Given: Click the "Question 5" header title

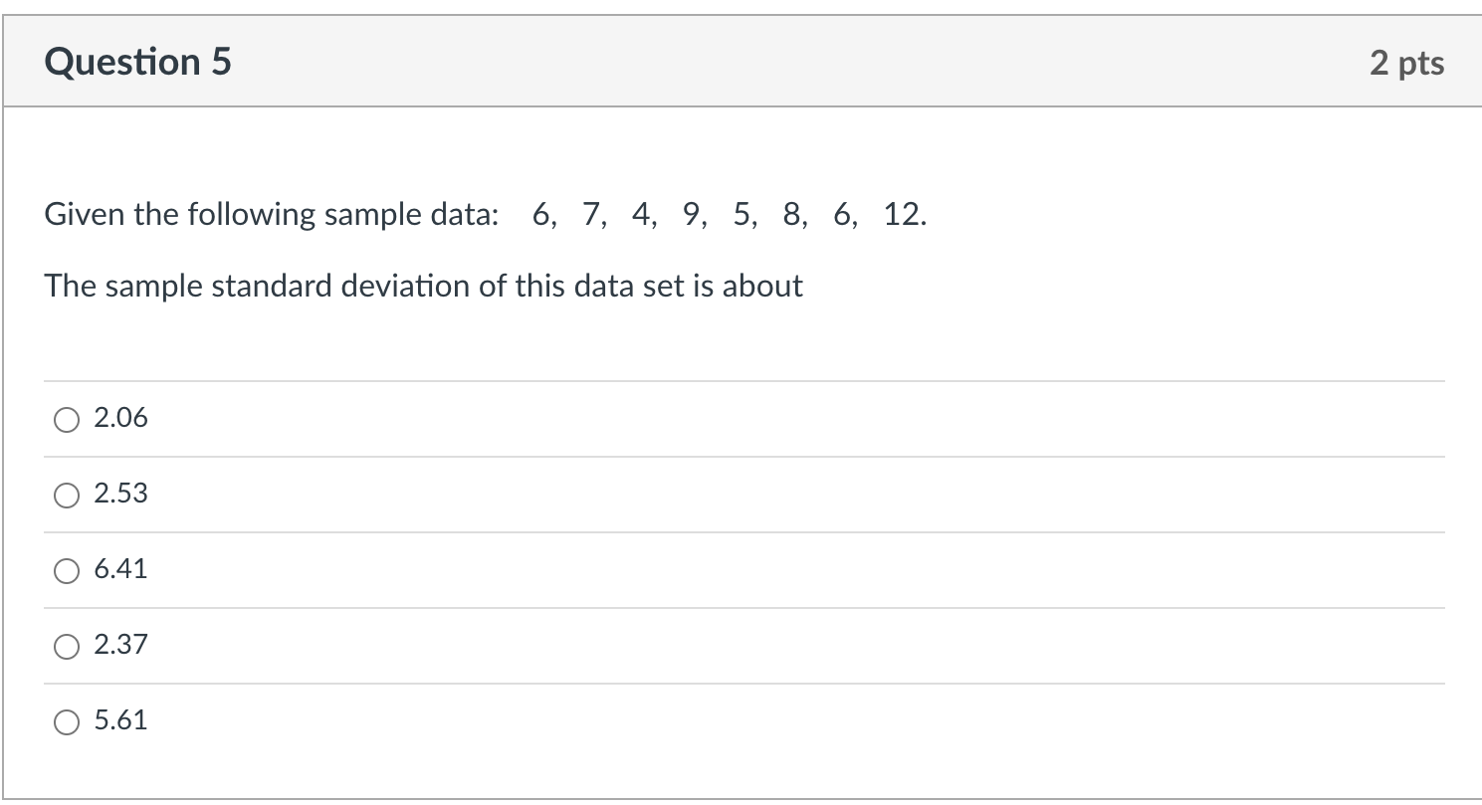Looking at the screenshot, I should click(137, 63).
